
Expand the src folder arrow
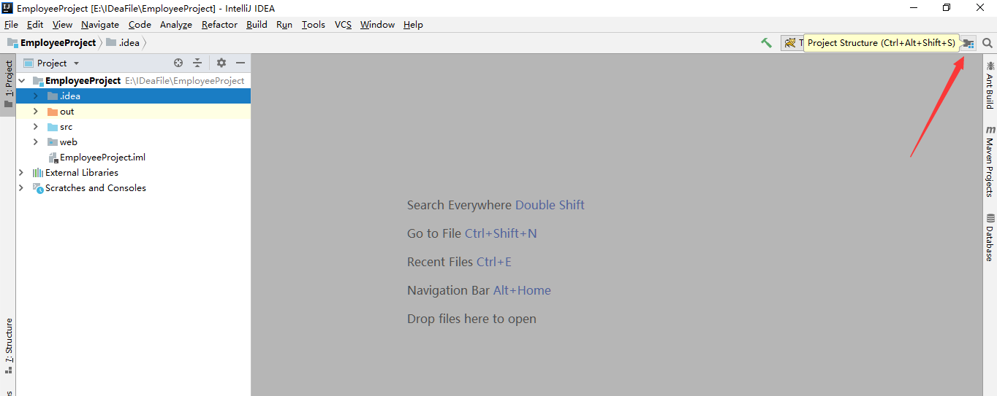(x=36, y=127)
